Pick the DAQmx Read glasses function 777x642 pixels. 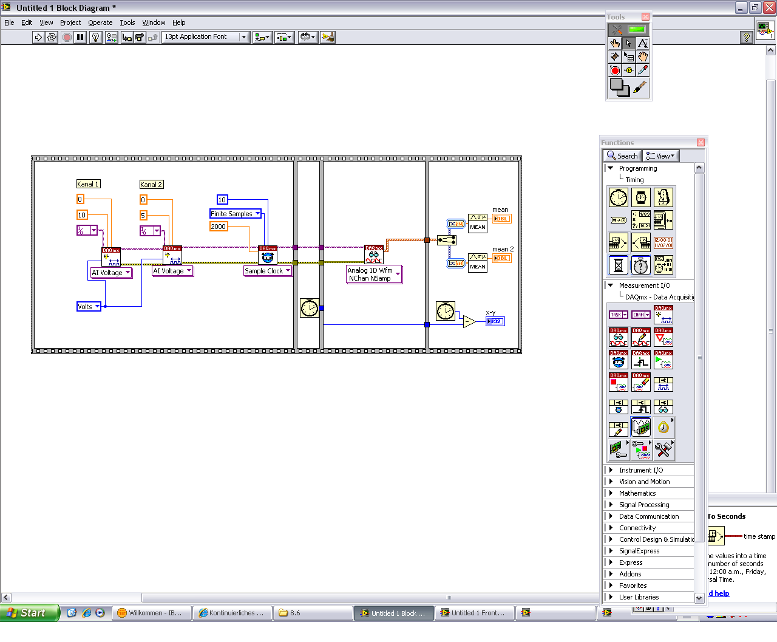coord(618,337)
